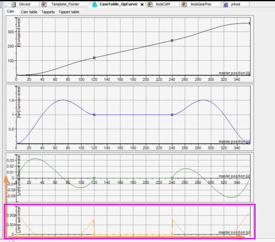Click the slave position axis label

19,33
